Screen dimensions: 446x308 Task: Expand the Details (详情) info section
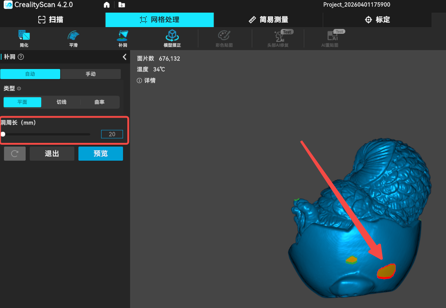tap(146, 81)
